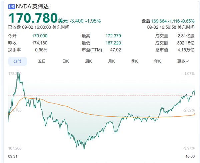Click the 170.780 current price

(x=32, y=18)
